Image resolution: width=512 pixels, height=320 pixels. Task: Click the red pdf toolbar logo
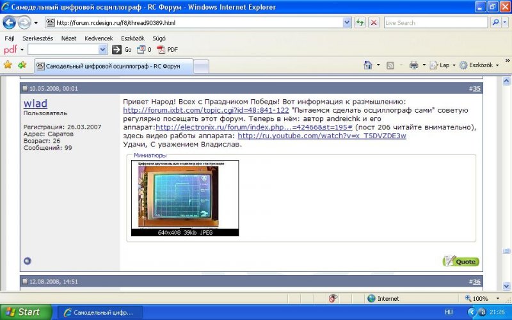click(10, 50)
